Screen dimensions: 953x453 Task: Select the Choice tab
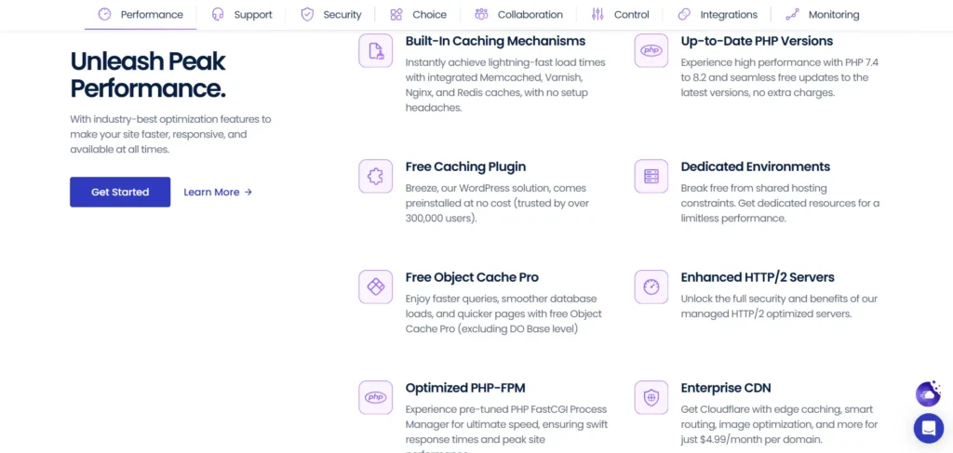pos(419,15)
